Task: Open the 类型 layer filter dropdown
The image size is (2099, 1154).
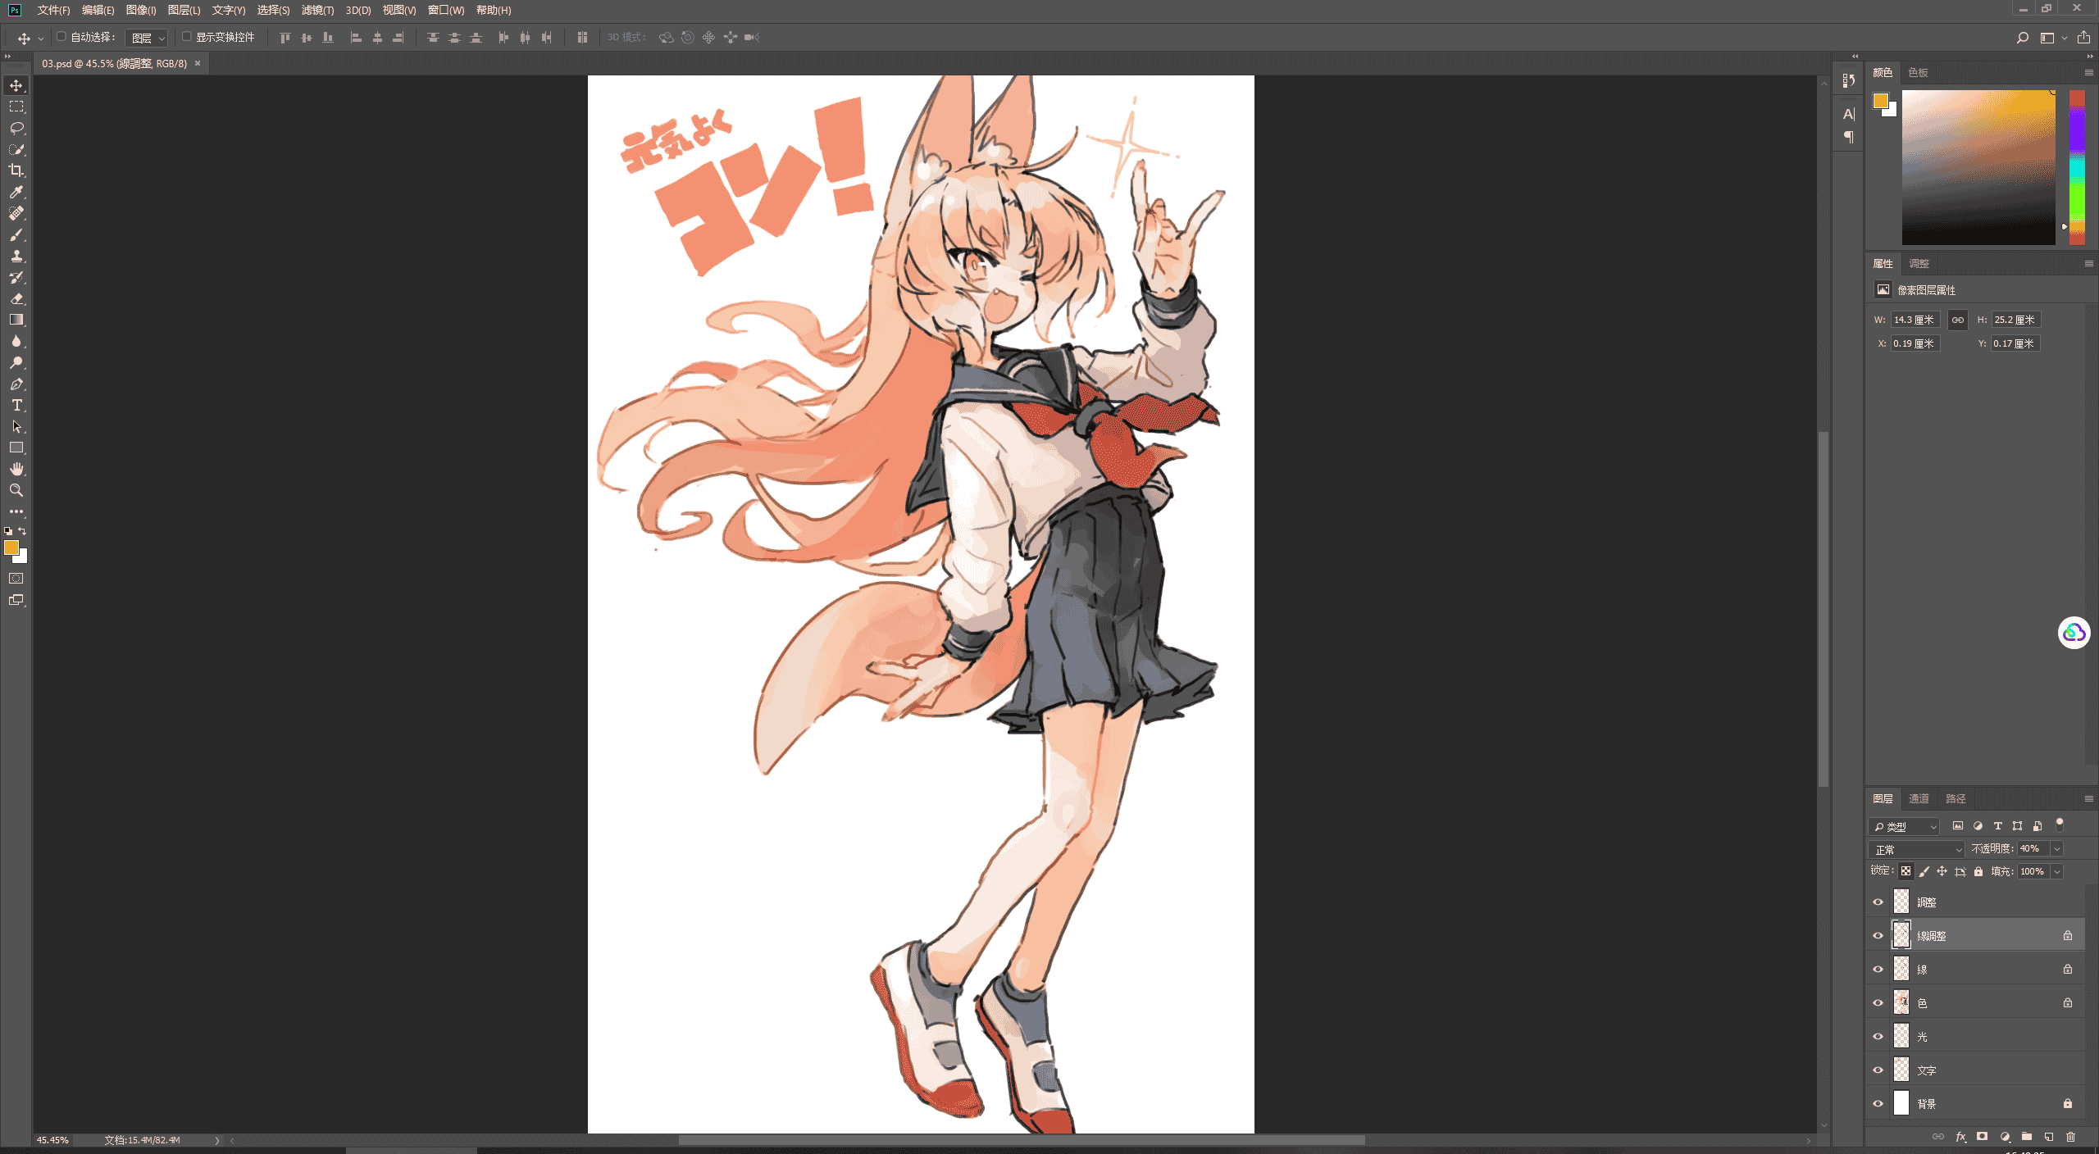Action: point(1904,826)
